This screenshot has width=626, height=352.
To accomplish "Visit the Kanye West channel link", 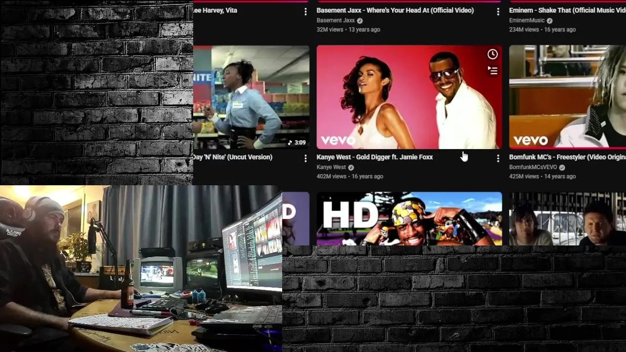I will (x=331, y=167).
